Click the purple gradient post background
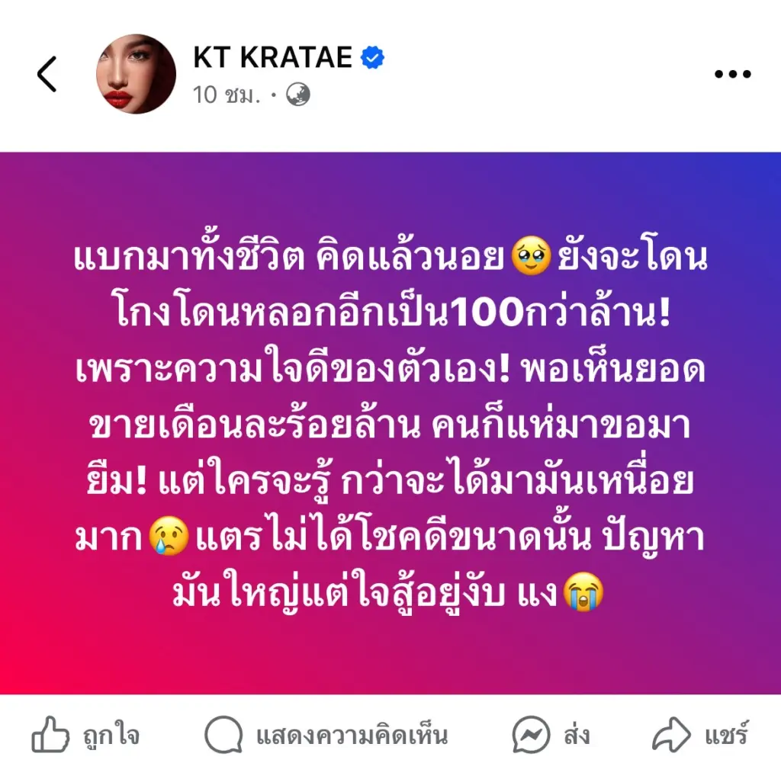Screen dimensions: 781x776 (390, 423)
